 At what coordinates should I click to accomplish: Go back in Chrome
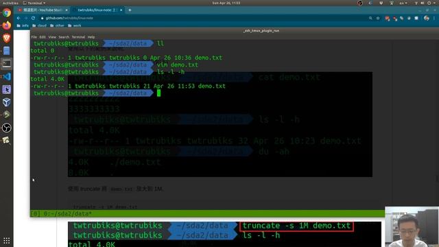pyautogui.click(x=19, y=18)
